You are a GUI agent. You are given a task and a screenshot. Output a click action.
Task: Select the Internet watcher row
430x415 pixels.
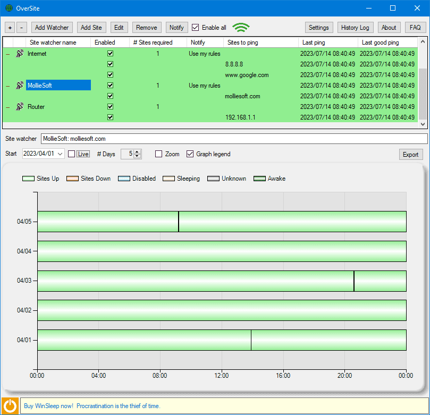coord(210,54)
